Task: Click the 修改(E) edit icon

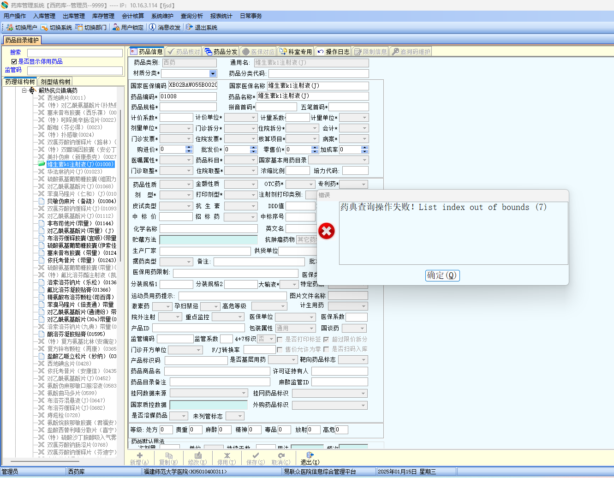Action: [198, 455]
